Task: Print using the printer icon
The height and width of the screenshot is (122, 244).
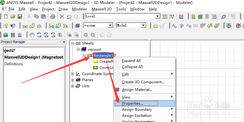Action: tap(53, 16)
